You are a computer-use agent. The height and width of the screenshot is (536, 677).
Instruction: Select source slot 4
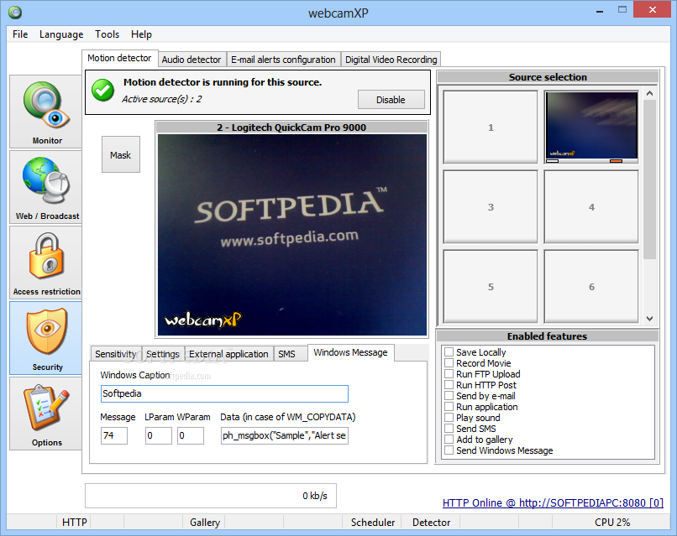pos(591,207)
